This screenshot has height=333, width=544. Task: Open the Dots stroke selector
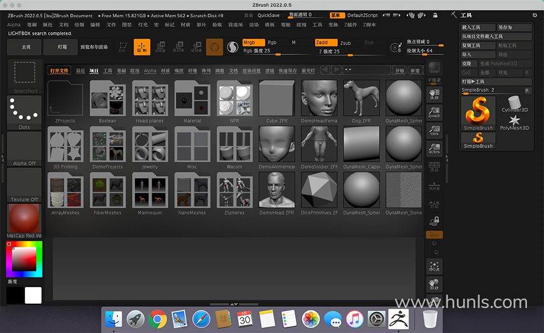[x=24, y=113]
